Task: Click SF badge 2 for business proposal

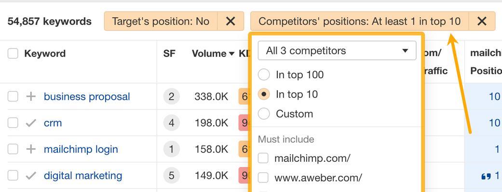Action: (x=171, y=96)
